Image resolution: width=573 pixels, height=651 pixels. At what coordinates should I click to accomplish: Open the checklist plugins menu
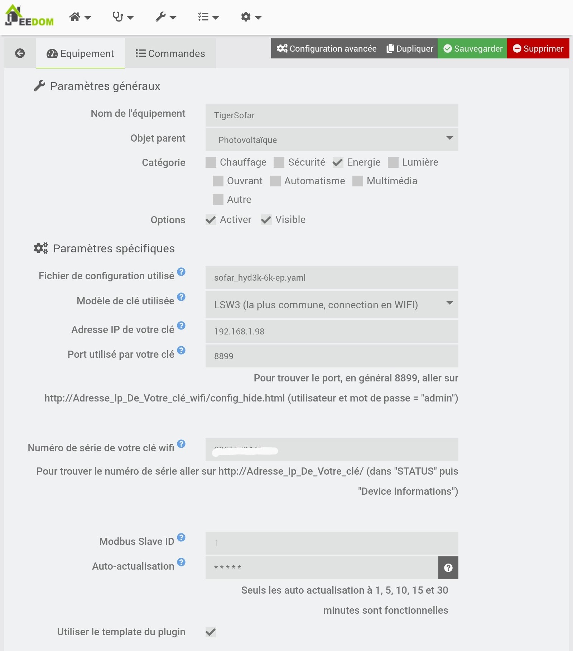pos(208,17)
